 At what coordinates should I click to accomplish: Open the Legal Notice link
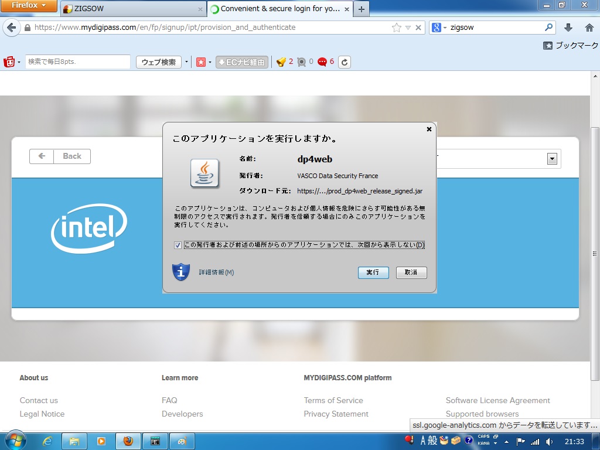[x=42, y=414]
